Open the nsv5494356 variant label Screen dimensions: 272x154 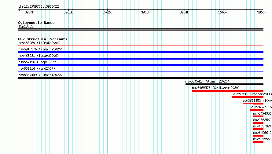262,113
